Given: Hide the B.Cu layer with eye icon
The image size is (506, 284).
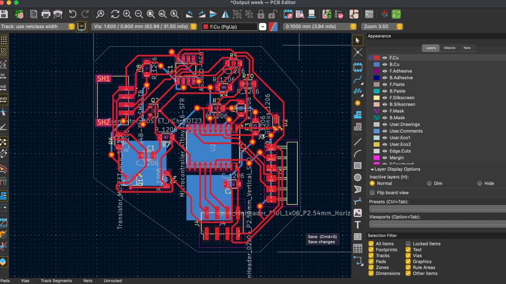Looking at the screenshot, I should pos(385,64).
